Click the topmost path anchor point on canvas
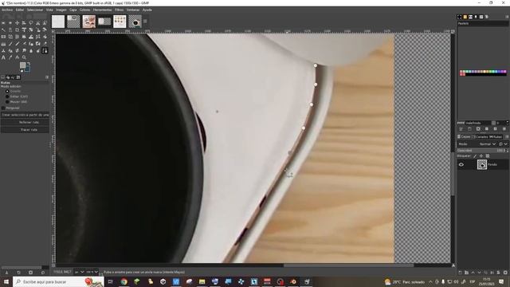 pyautogui.click(x=316, y=65)
